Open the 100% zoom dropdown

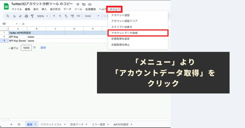(x=42, y=16)
